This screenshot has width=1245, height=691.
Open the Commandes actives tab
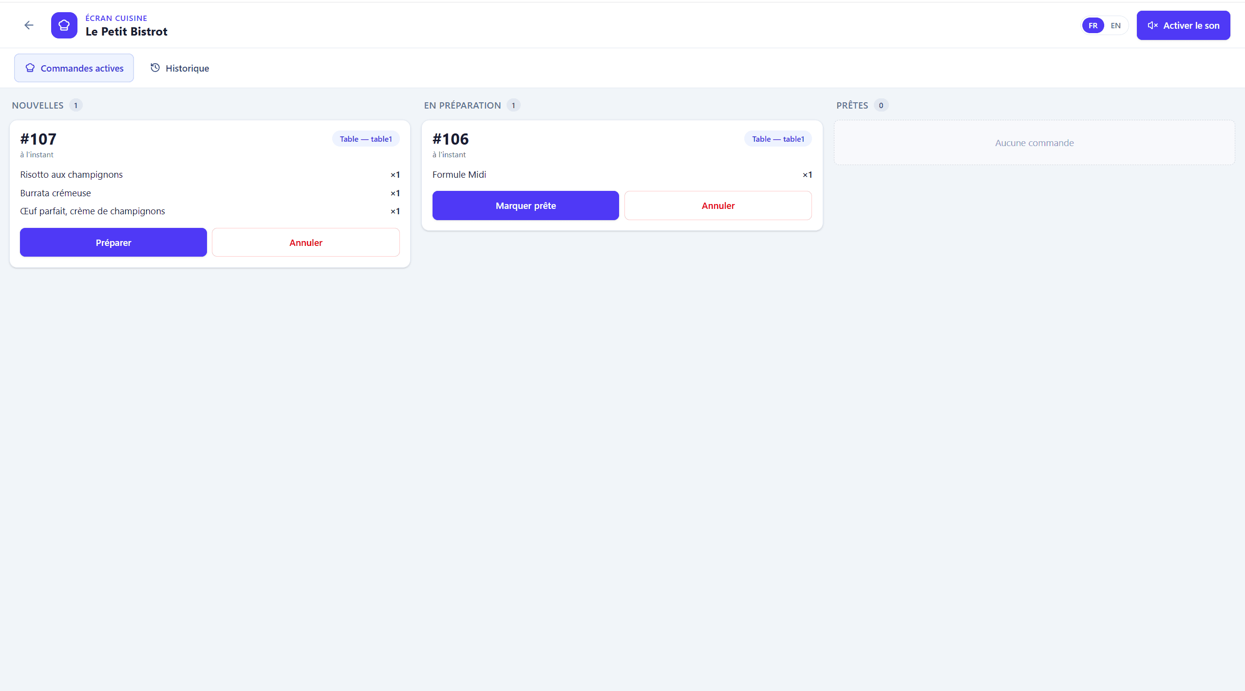point(74,68)
